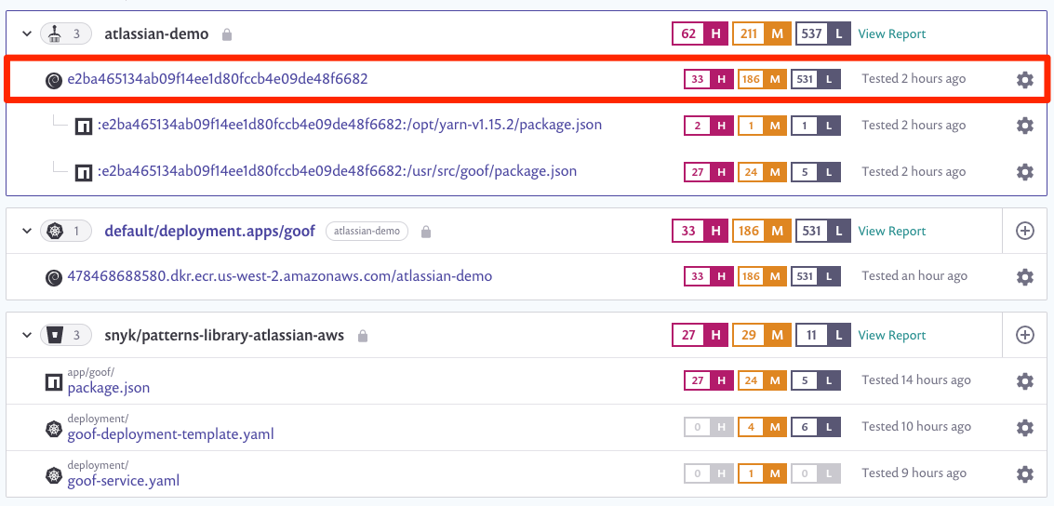View Report for default/deployment.apps/goof
The height and width of the screenshot is (506, 1054).
point(892,232)
